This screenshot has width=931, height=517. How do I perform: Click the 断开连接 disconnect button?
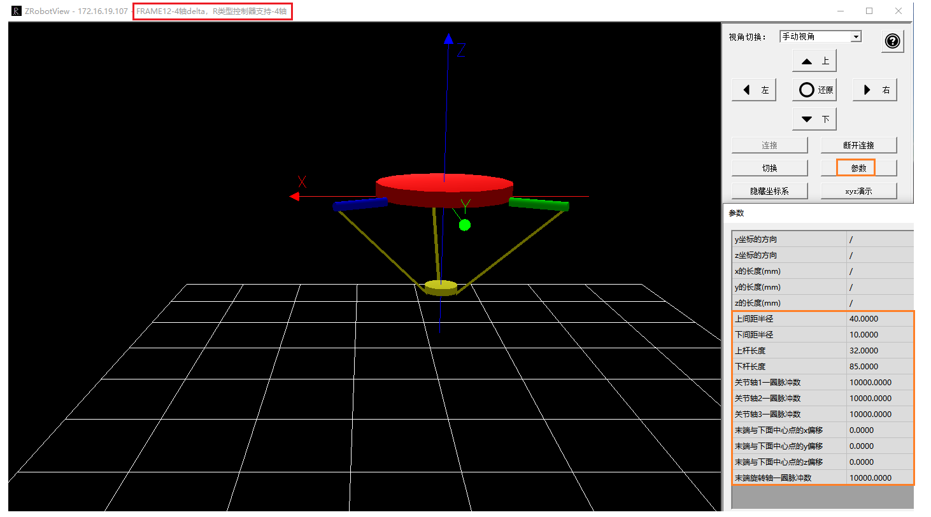[858, 145]
